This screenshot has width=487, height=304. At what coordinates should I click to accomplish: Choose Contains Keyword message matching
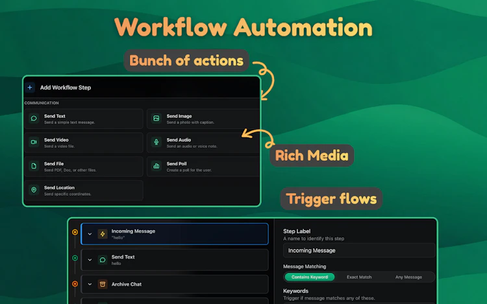(x=310, y=277)
